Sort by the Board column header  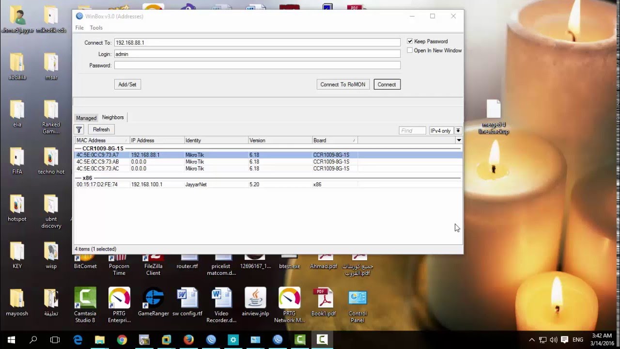[x=335, y=140]
